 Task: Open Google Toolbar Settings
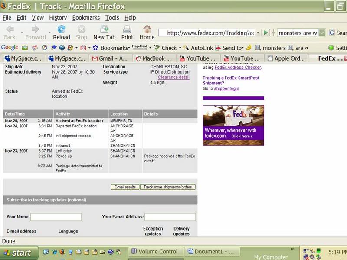(x=337, y=48)
